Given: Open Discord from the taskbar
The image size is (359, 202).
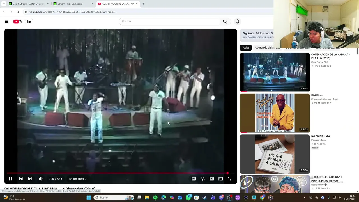Looking at the screenshot, I should (221, 198).
